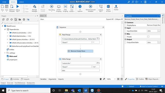
Task: Open File Explorer from taskbar
Action: (x=66, y=90)
